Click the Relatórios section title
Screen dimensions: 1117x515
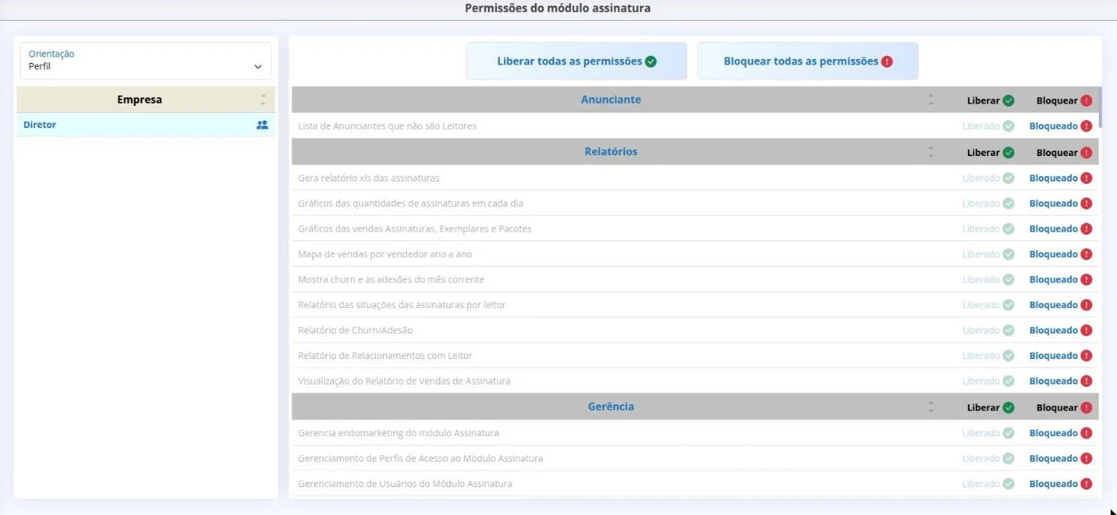click(611, 151)
